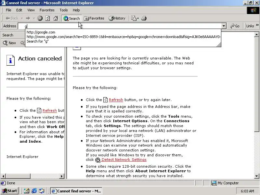Print the page with the printer icon
Screen dimensions: 260x195
pyautogui.click(x=144, y=18)
